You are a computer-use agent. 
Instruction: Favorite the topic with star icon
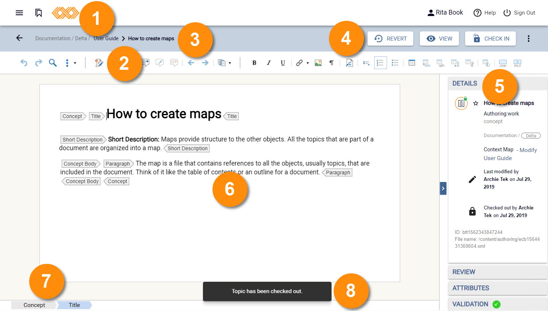pyautogui.click(x=476, y=103)
